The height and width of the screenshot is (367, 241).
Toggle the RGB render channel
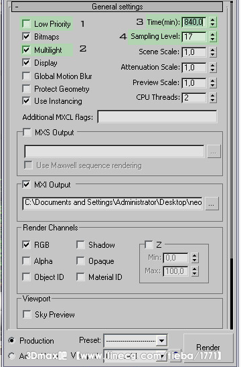click(x=26, y=245)
